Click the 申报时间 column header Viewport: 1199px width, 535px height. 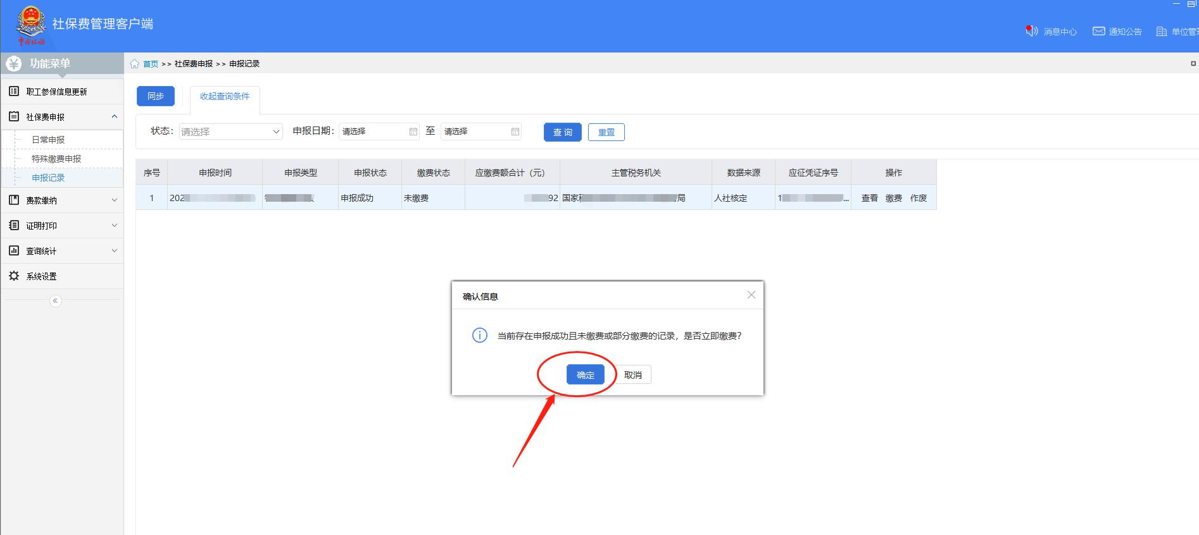coord(215,173)
